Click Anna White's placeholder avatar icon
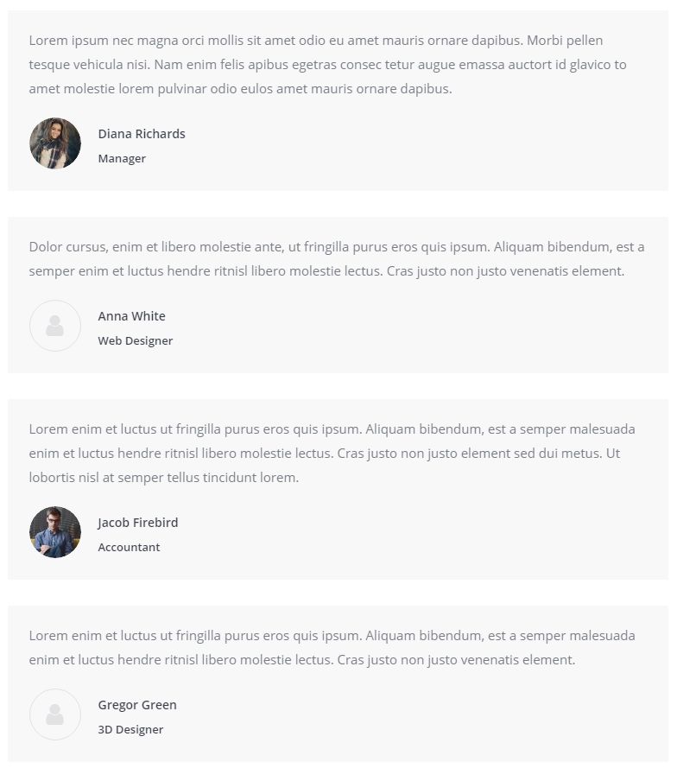Image resolution: width=696 pixels, height=781 pixels. pyautogui.click(x=55, y=326)
